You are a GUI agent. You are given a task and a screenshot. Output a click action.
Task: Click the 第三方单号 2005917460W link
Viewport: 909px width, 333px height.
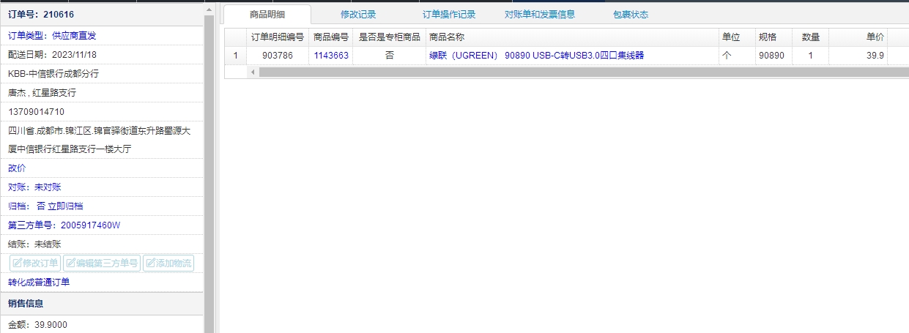64,225
